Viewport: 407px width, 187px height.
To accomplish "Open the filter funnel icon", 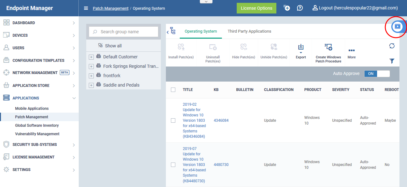I will [x=392, y=61].
